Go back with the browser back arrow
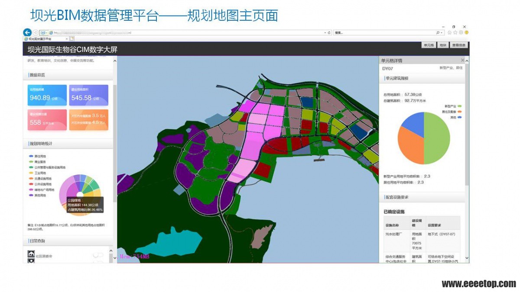 (27, 32)
